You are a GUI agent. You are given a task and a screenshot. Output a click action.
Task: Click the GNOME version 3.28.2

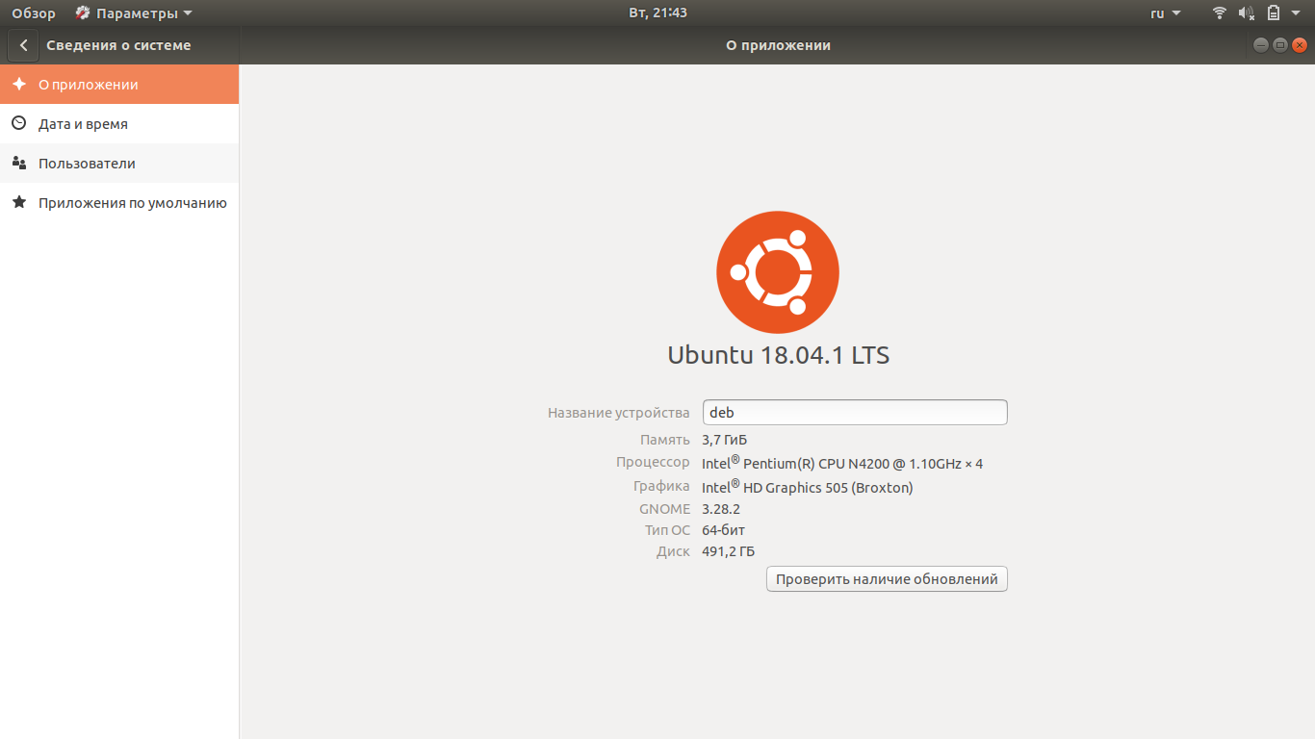tap(721, 509)
